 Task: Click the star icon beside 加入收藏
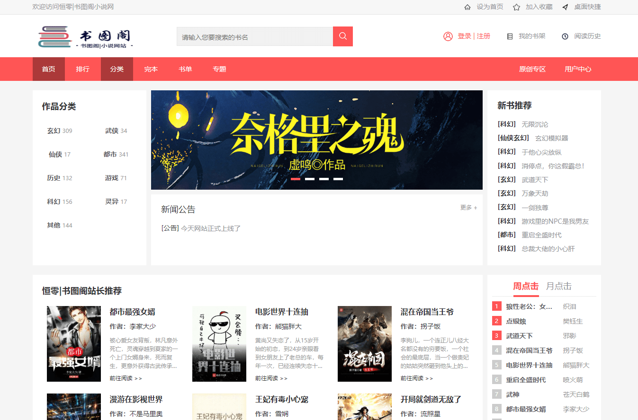(x=516, y=7)
